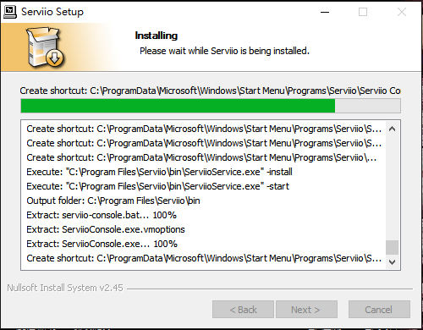Close the Serviio Setup window

402,12
